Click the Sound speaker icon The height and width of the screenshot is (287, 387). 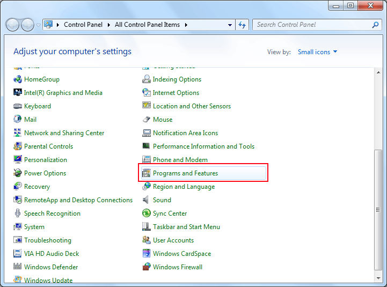[146, 200]
